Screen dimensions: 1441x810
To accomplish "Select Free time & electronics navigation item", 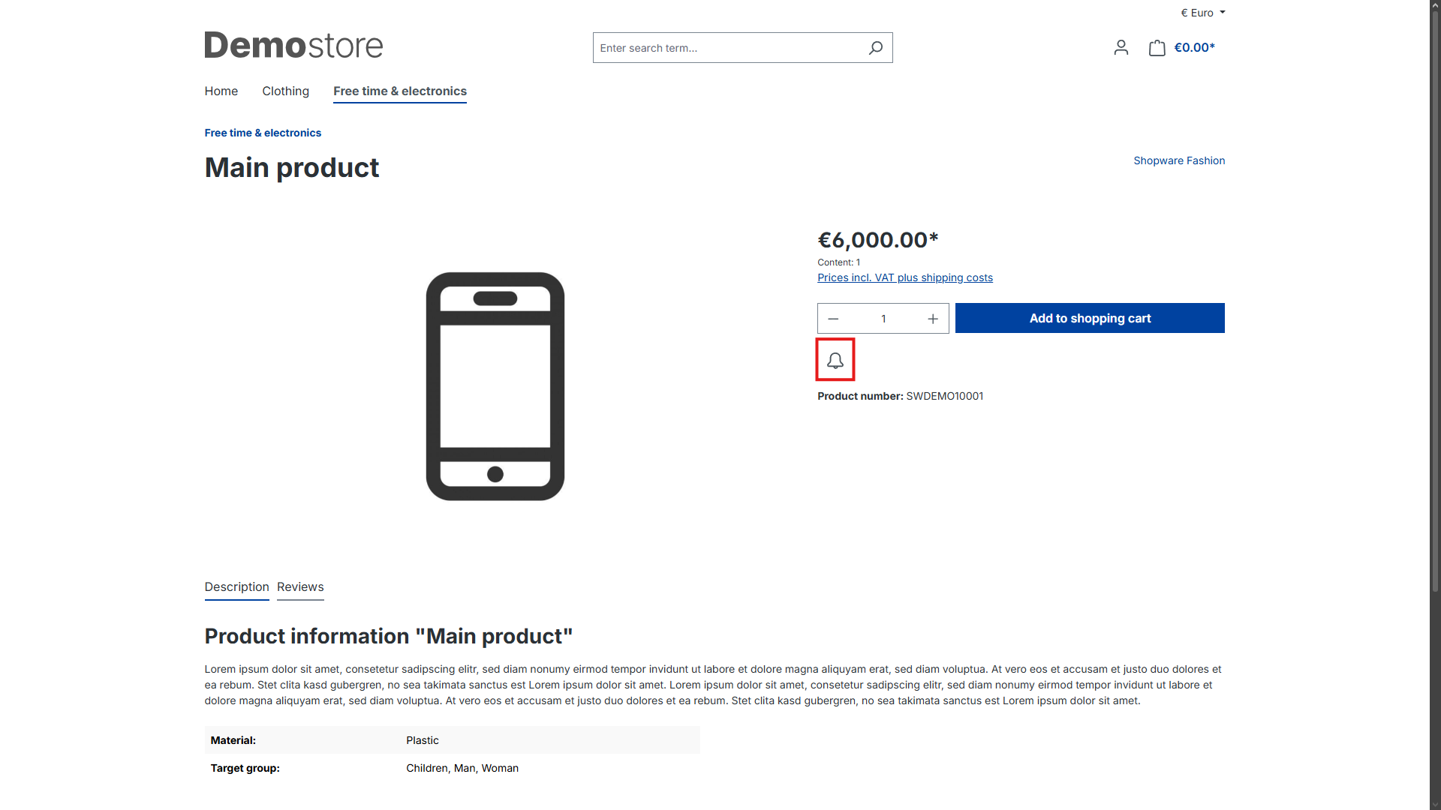I will coord(400,91).
